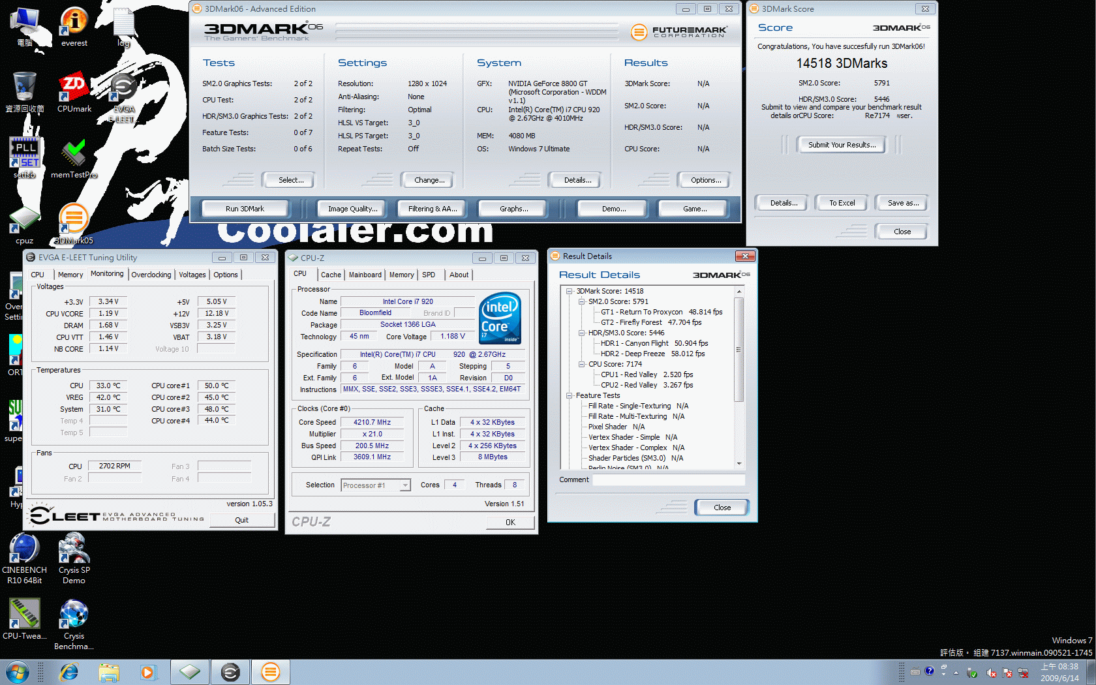Switch to E-LEET Overclocking tab
1096x685 pixels.
click(x=151, y=275)
